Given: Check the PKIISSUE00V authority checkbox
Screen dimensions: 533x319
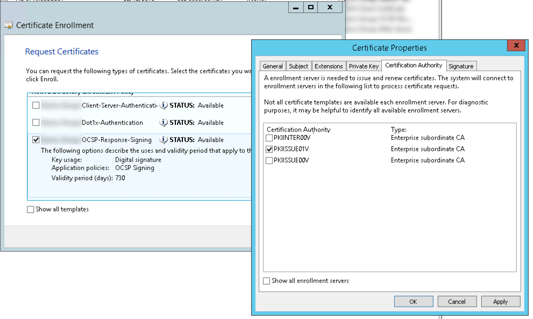Looking at the screenshot, I should tap(269, 160).
